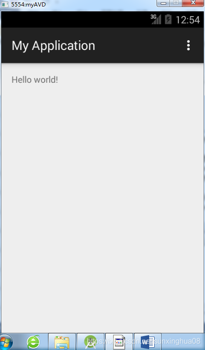Tap the battery charging status icon
Image resolution: width=205 pixels, height=350 pixels.
pyautogui.click(x=168, y=19)
